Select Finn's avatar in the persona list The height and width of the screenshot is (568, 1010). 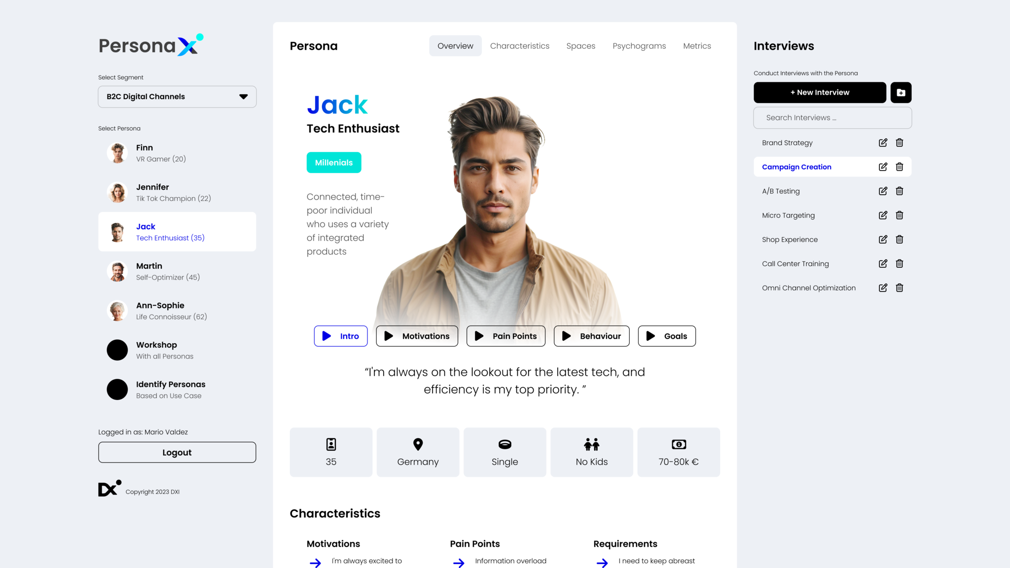[117, 153]
